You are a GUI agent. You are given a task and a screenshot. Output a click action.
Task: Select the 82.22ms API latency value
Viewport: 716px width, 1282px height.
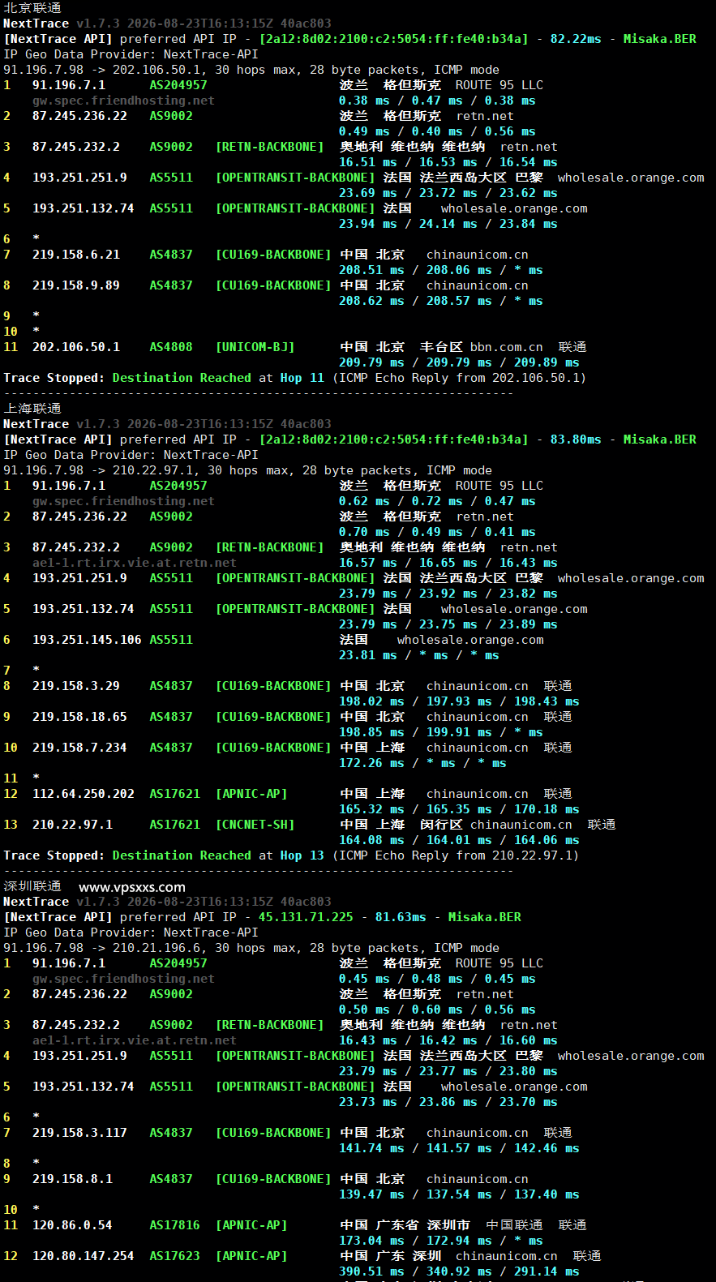click(x=576, y=39)
